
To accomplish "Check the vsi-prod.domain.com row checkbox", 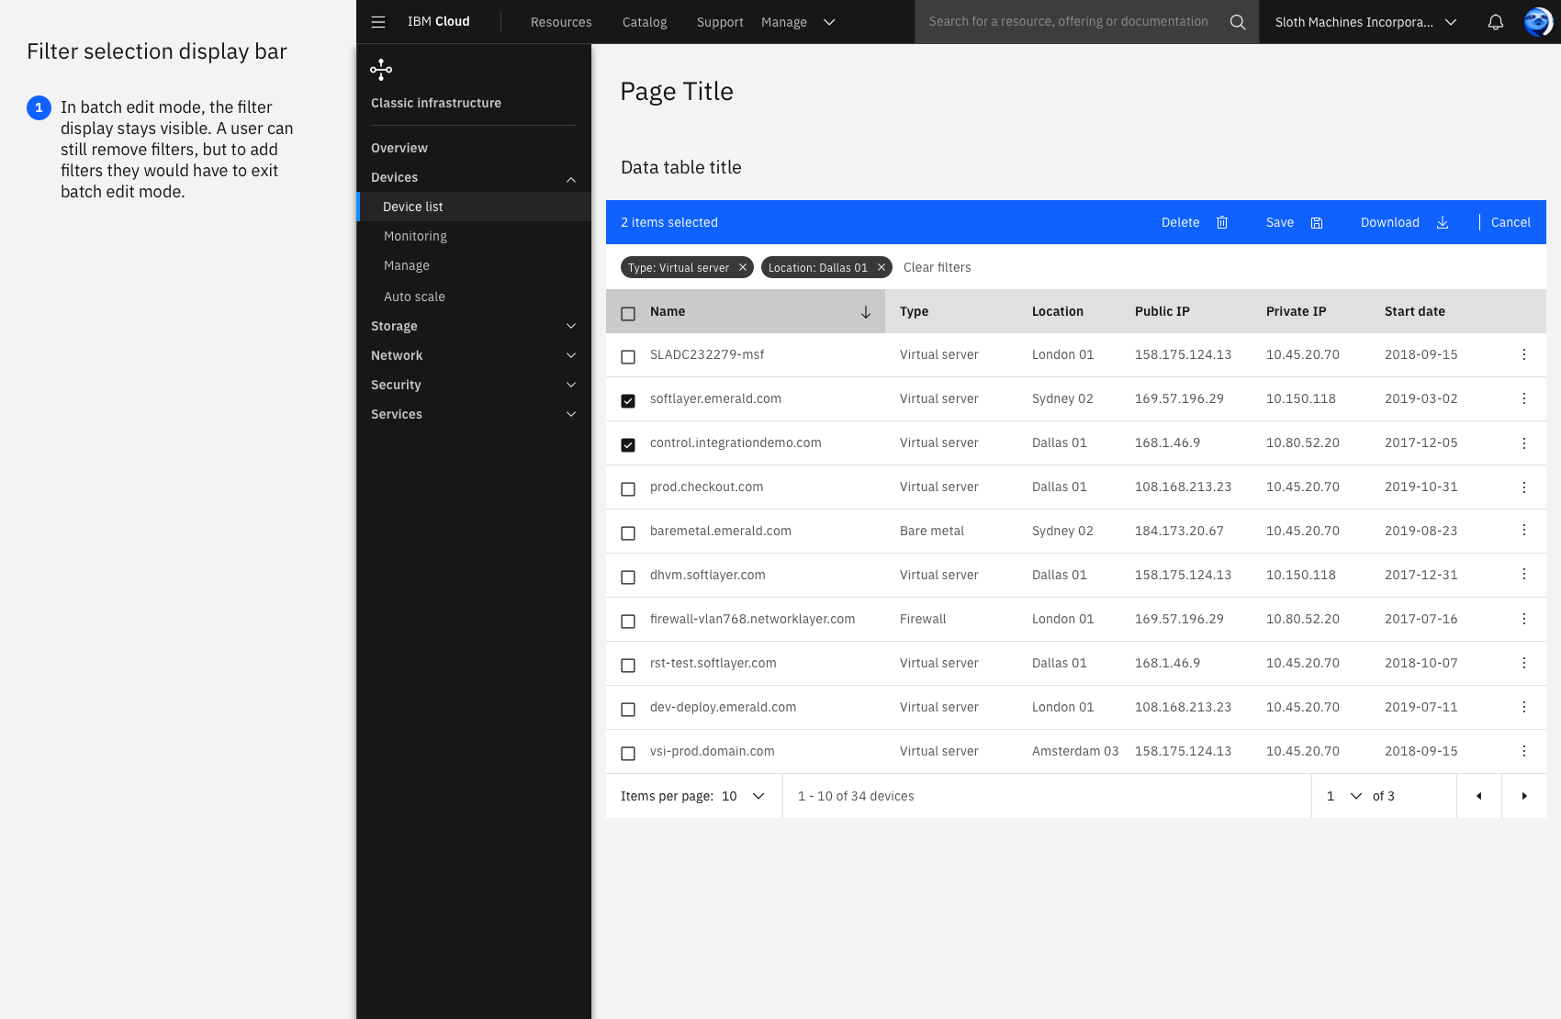I will click(x=628, y=754).
